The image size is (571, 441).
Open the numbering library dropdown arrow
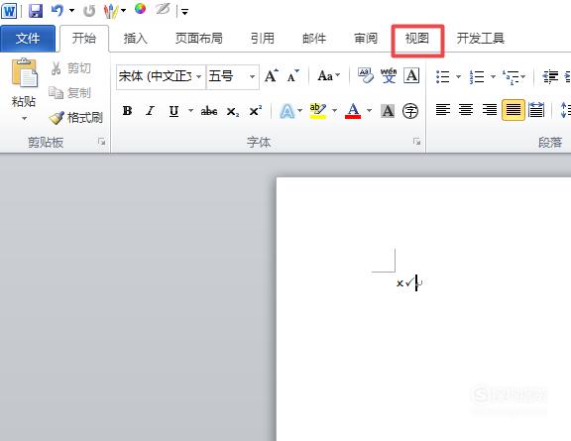[493, 76]
